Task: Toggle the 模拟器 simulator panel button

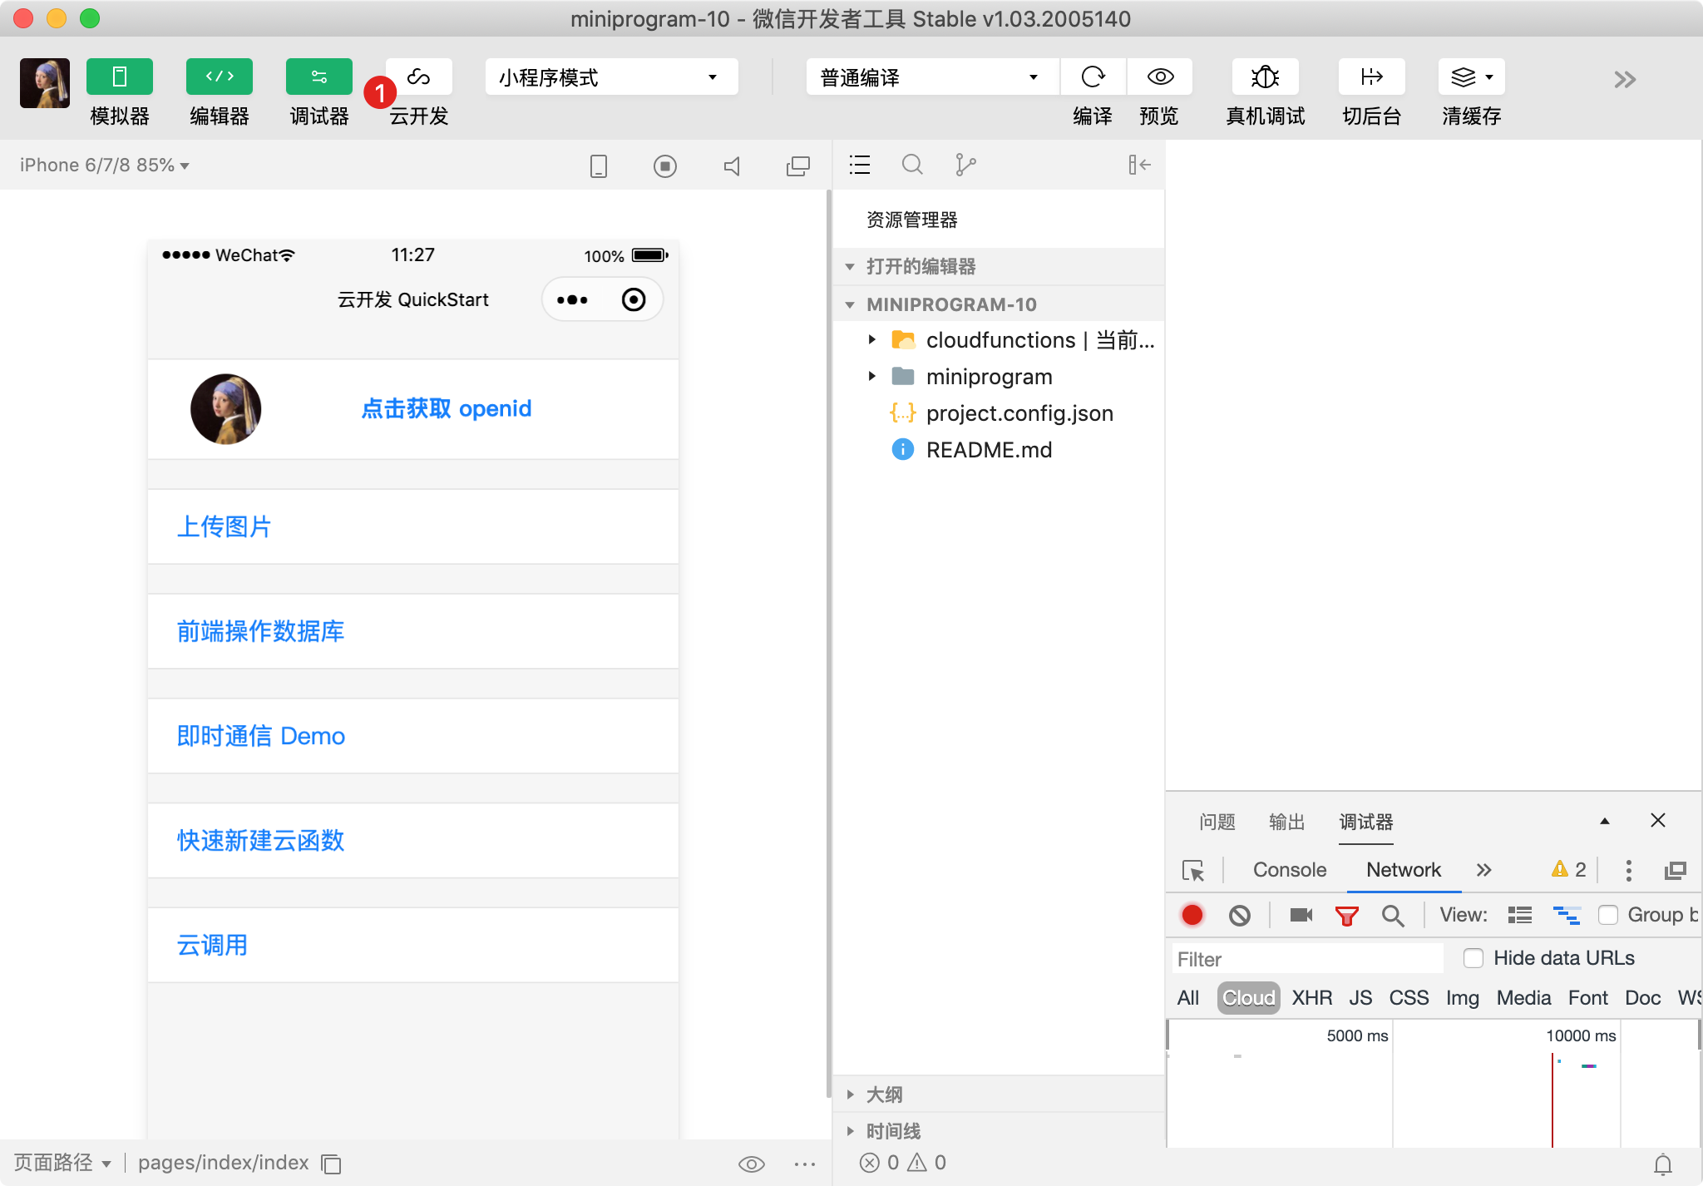Action: pyautogui.click(x=120, y=77)
